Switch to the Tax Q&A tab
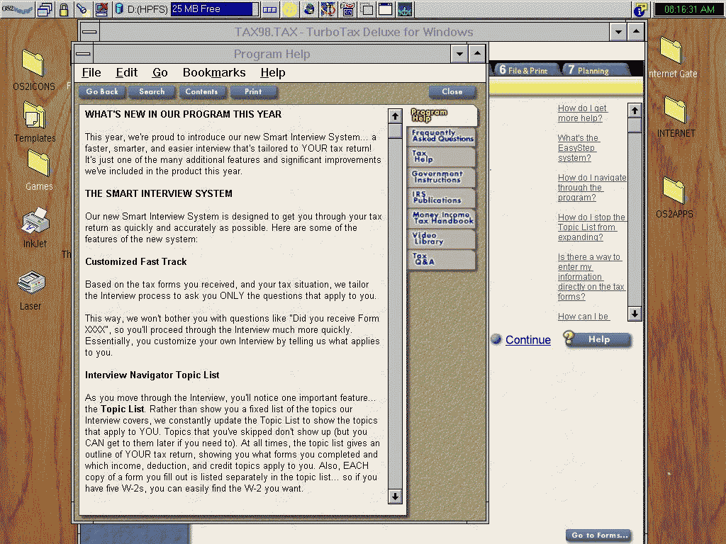The height and width of the screenshot is (544, 726). (x=441, y=259)
